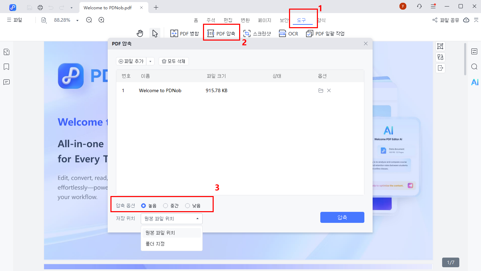481x271 pixels.
Task: Select the 높음 compression option
Action: (x=143, y=205)
